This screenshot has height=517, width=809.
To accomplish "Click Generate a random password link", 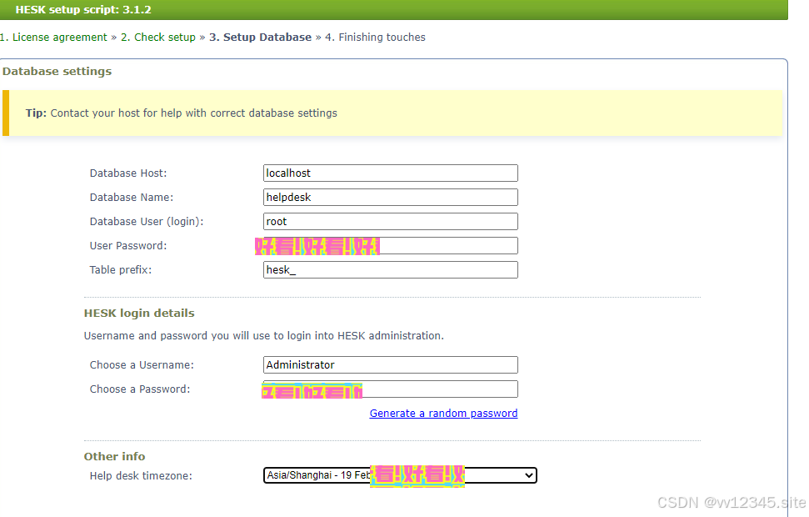I will pyautogui.click(x=444, y=414).
